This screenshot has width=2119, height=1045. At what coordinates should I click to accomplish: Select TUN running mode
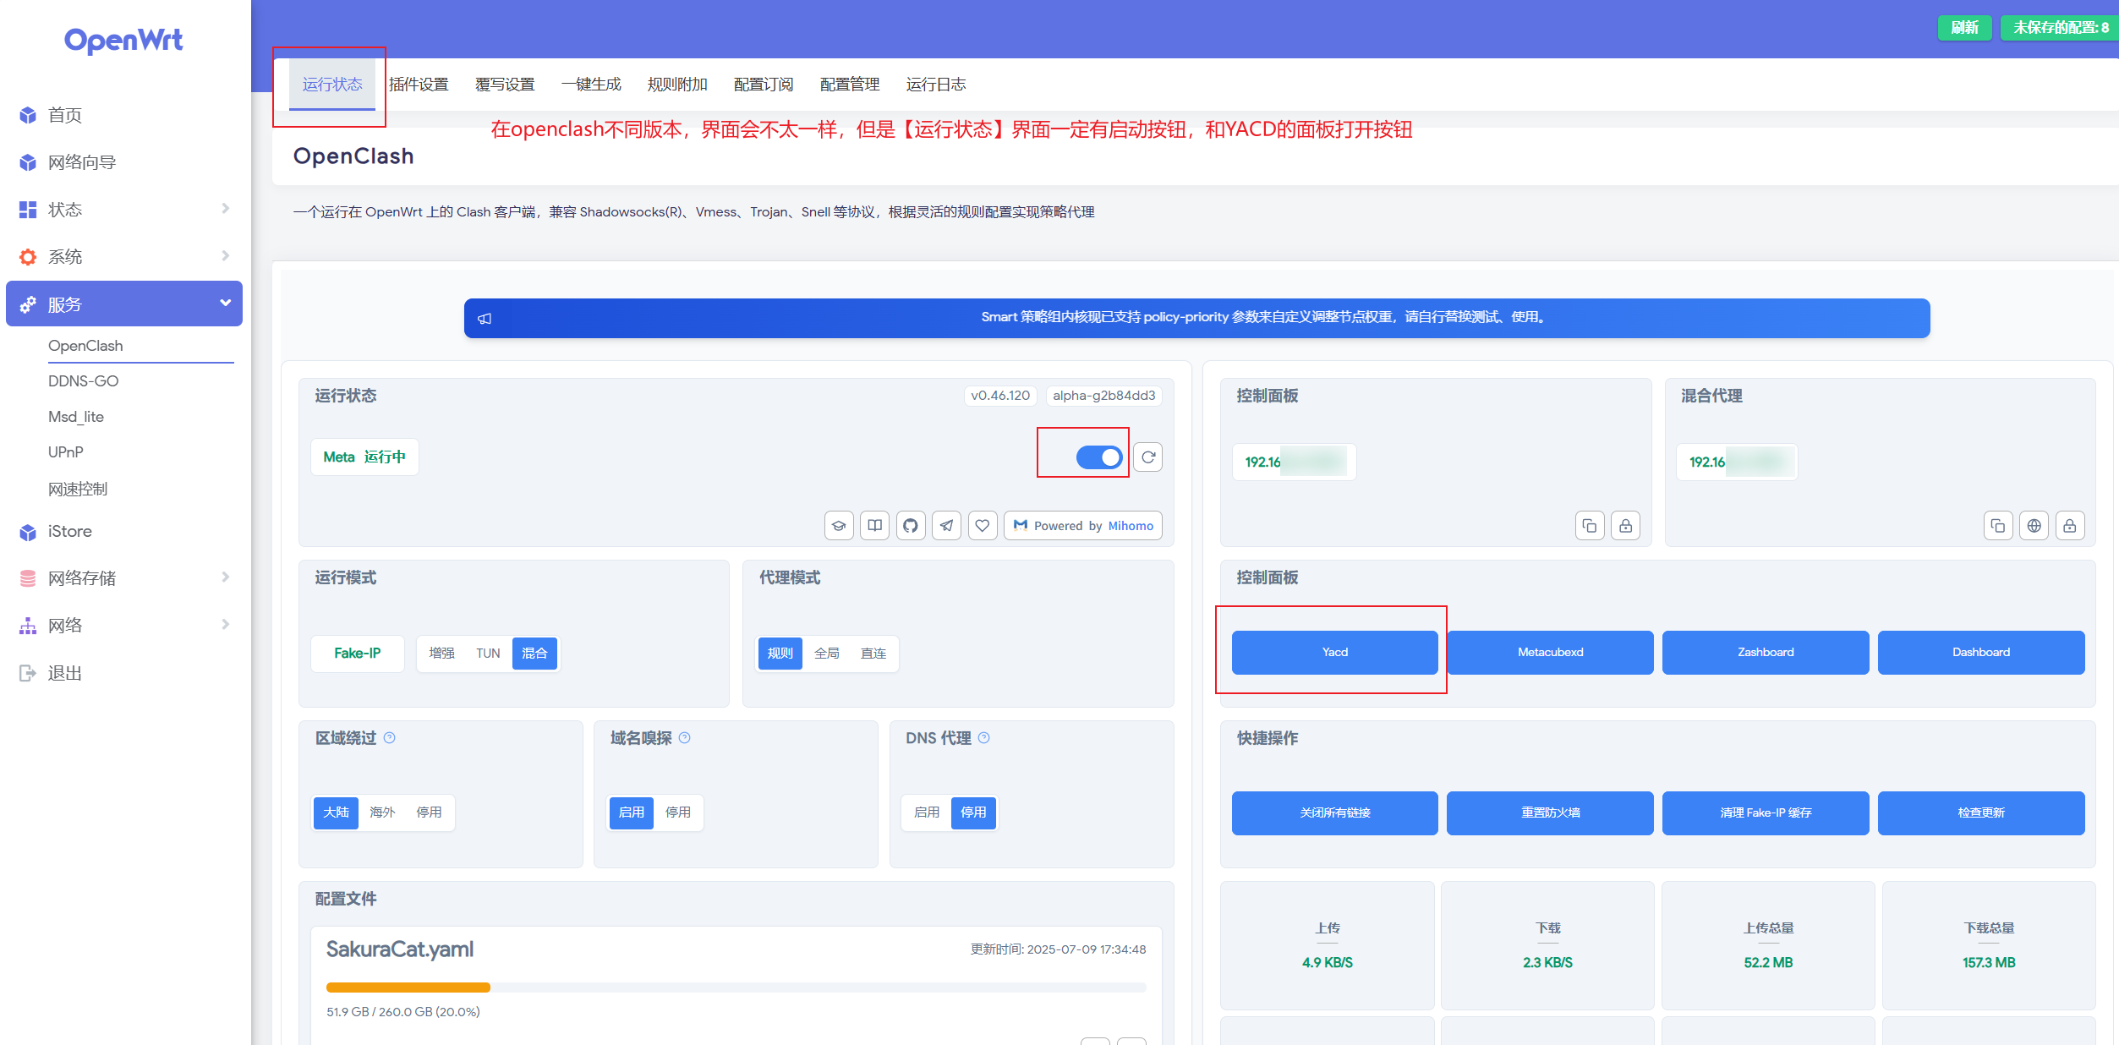[x=488, y=654]
